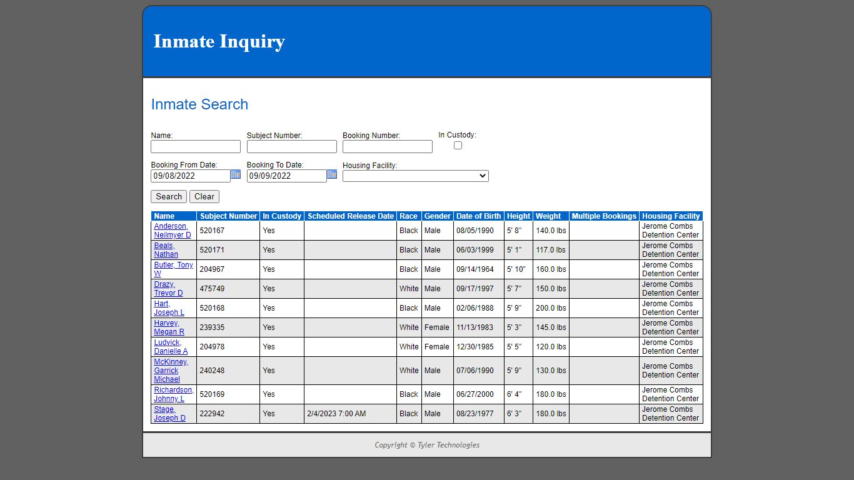Screen dimensions: 854x480
Task: Click weight 200.0 lbs cell
Action: click(551, 308)
